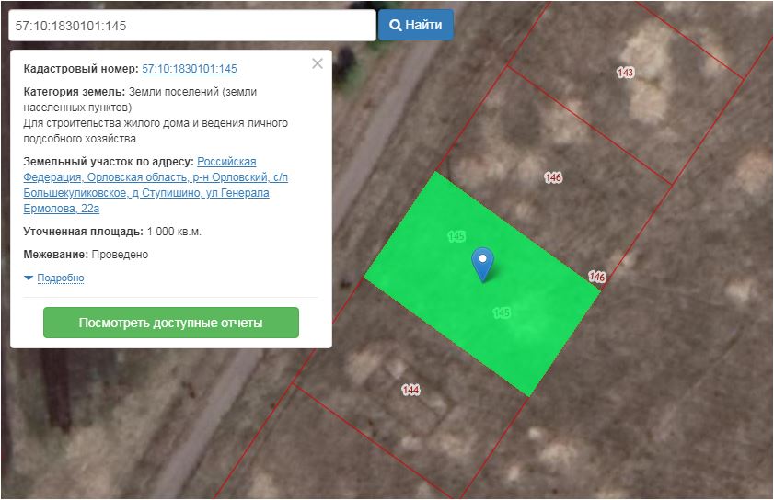Click the dirt road on the satellite map
This screenshot has width=774, height=500.
[368, 165]
